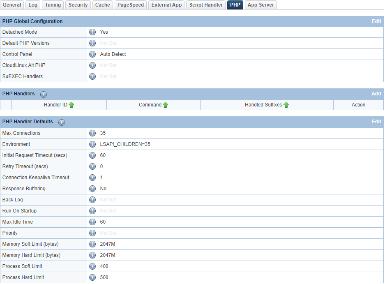The width and height of the screenshot is (385, 284).
Task: Edit the PHP Global Configuration
Action: click(x=376, y=21)
